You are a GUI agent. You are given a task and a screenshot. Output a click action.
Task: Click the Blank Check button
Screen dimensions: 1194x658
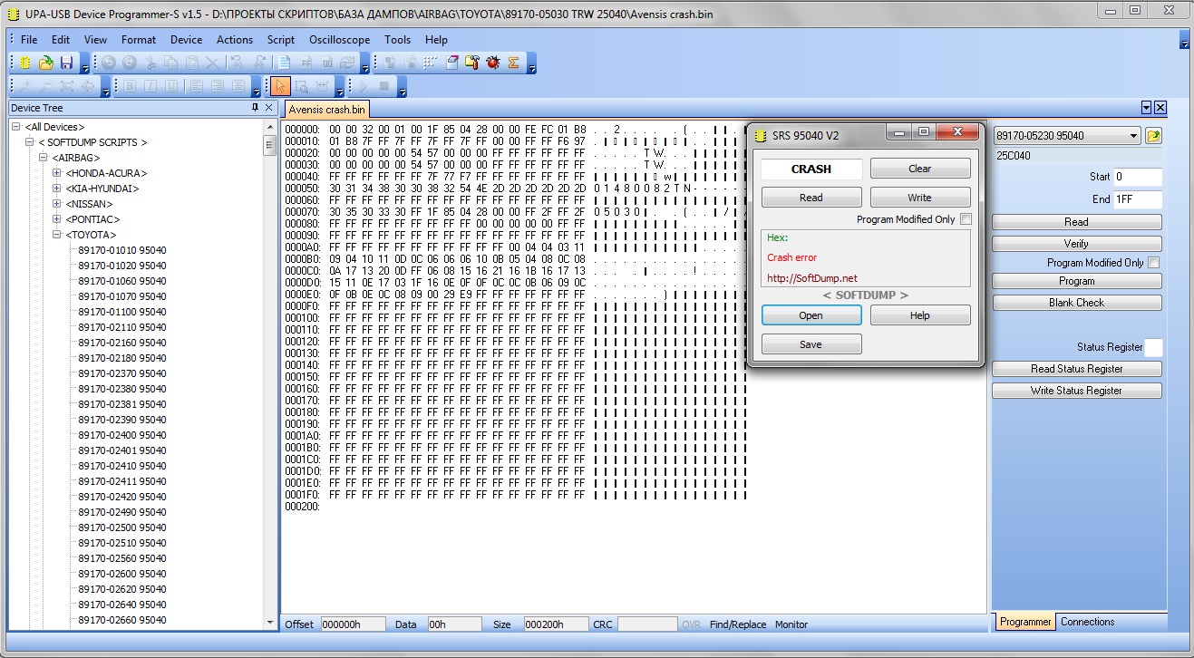[1077, 303]
